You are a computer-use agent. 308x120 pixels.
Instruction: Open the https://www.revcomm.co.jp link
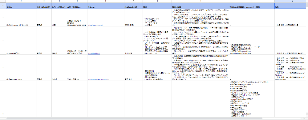(98, 79)
